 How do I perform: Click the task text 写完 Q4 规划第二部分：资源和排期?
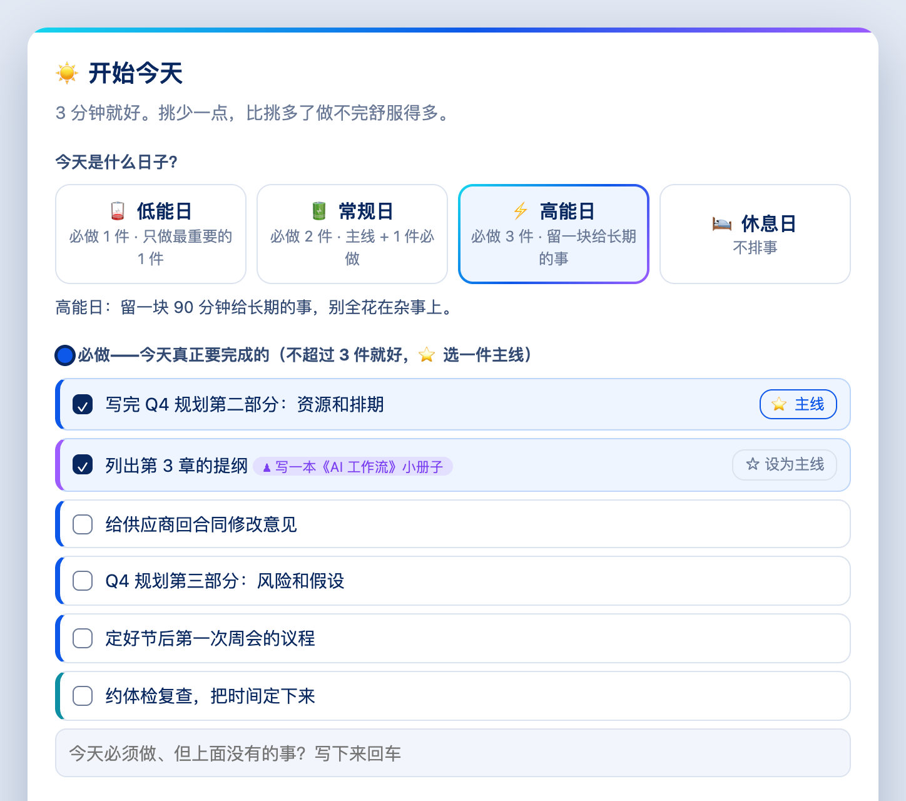pos(245,405)
